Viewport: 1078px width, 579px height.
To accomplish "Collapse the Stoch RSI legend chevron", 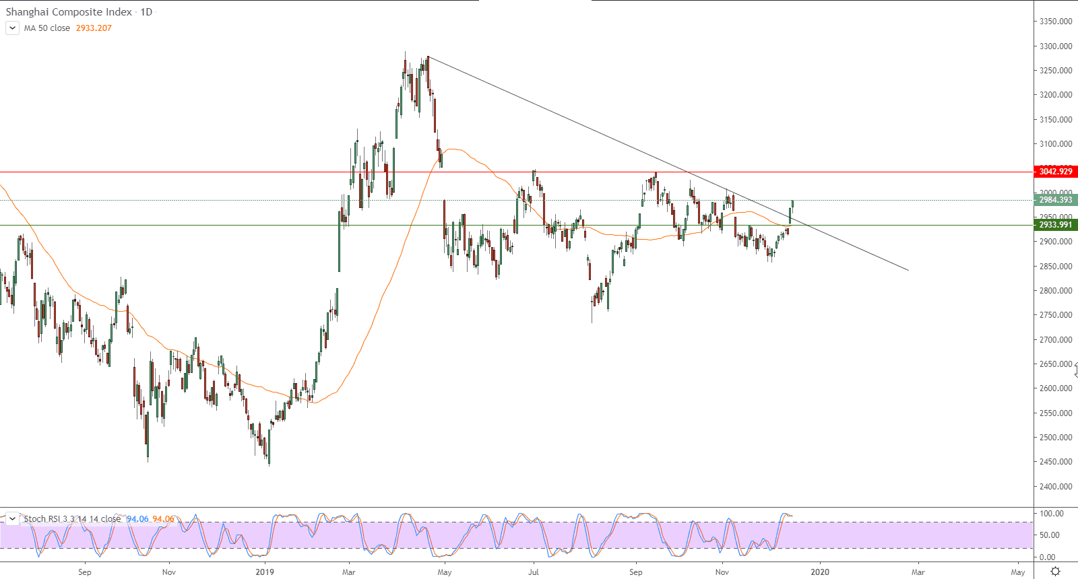I will click(x=12, y=519).
